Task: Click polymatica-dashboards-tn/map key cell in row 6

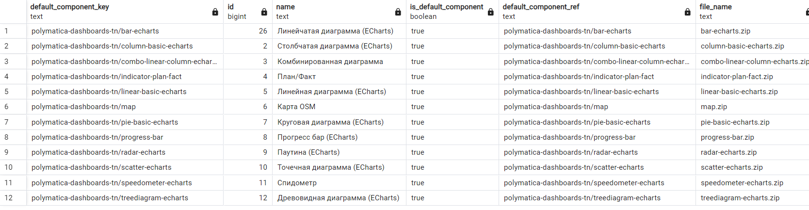Action: [x=83, y=107]
